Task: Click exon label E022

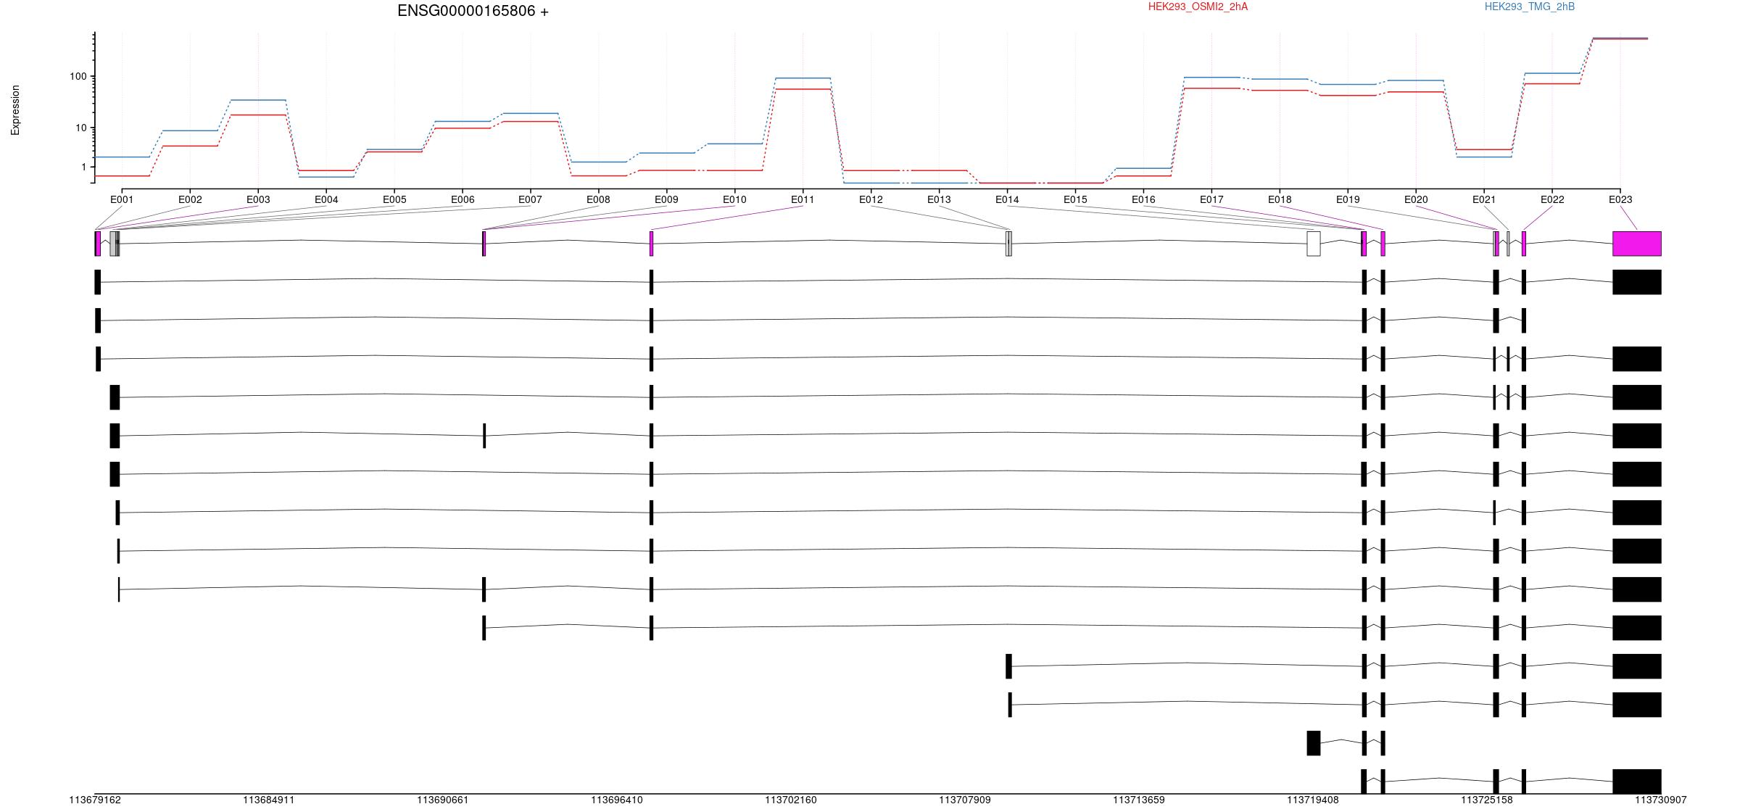Action: pos(1552,199)
